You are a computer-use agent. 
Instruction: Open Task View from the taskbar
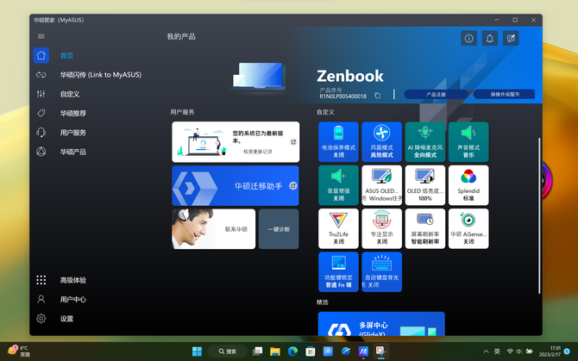(x=257, y=352)
